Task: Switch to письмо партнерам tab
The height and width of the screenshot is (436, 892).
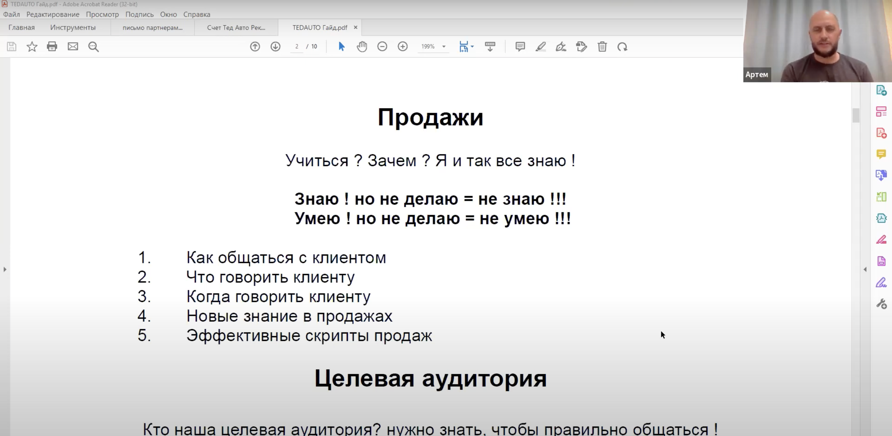Action: pyautogui.click(x=152, y=28)
